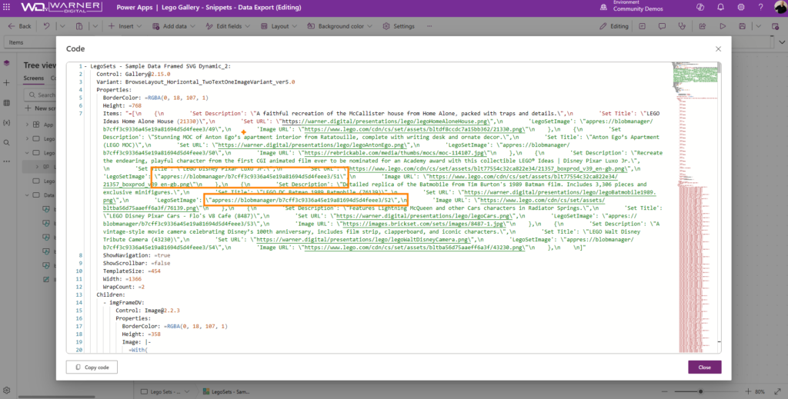The image size is (788, 399).
Task: Click code line 'ShowNavigation: =true'
Action: (136, 255)
